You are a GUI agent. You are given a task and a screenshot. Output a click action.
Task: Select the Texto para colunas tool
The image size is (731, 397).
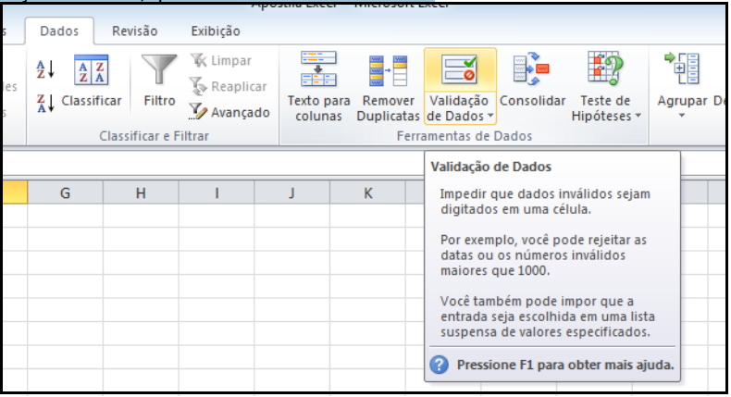coord(318,86)
